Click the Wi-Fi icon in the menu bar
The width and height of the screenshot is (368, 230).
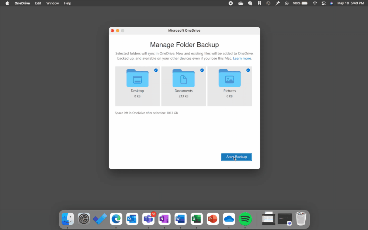pos(315,3)
